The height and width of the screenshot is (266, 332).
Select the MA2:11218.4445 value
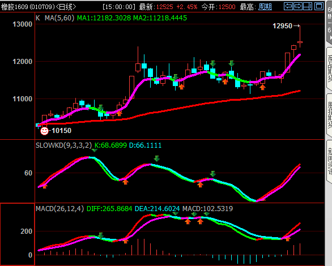pyautogui.click(x=160, y=18)
